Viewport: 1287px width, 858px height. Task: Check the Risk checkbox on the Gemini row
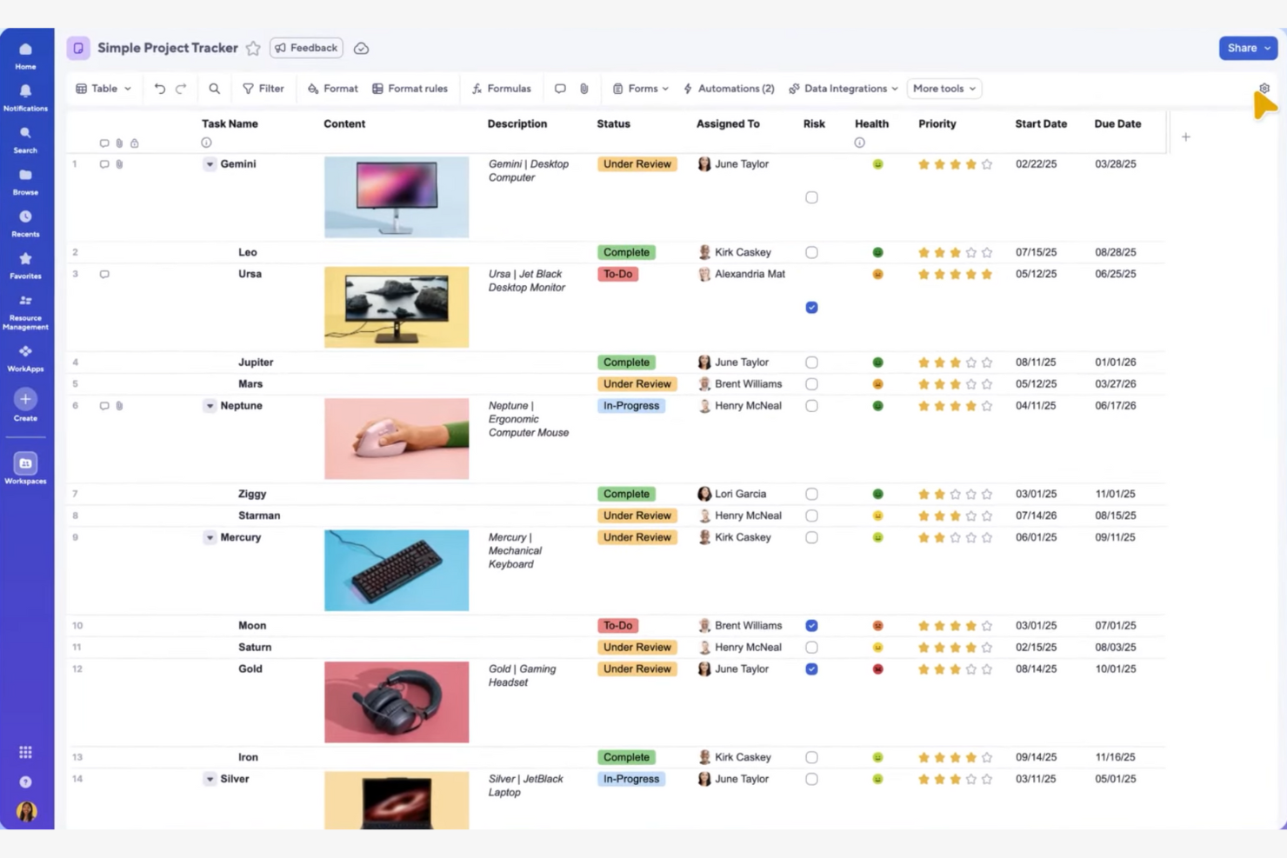point(811,197)
